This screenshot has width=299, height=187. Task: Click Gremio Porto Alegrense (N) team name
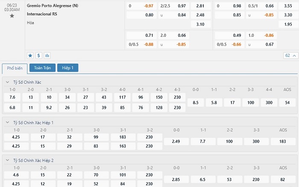[53, 6]
